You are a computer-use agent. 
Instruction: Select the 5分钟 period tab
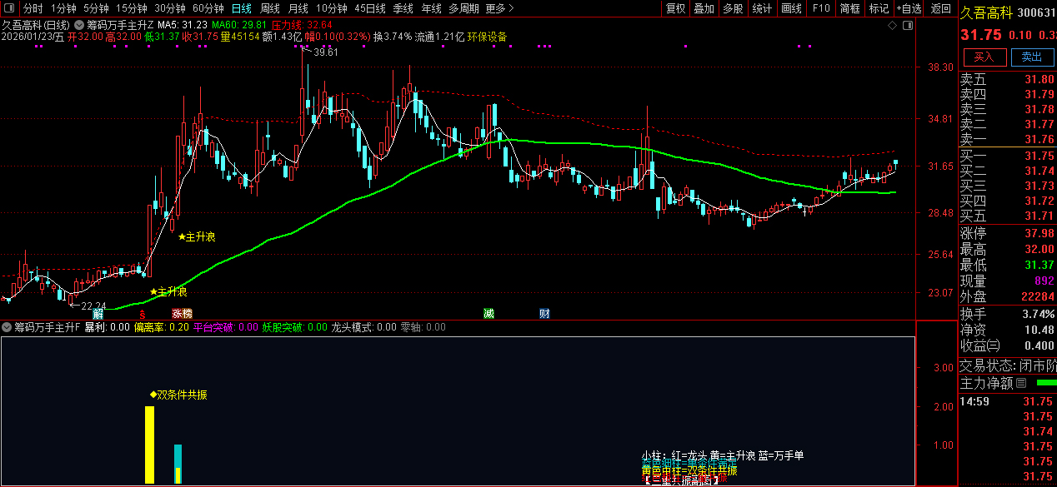click(x=96, y=8)
